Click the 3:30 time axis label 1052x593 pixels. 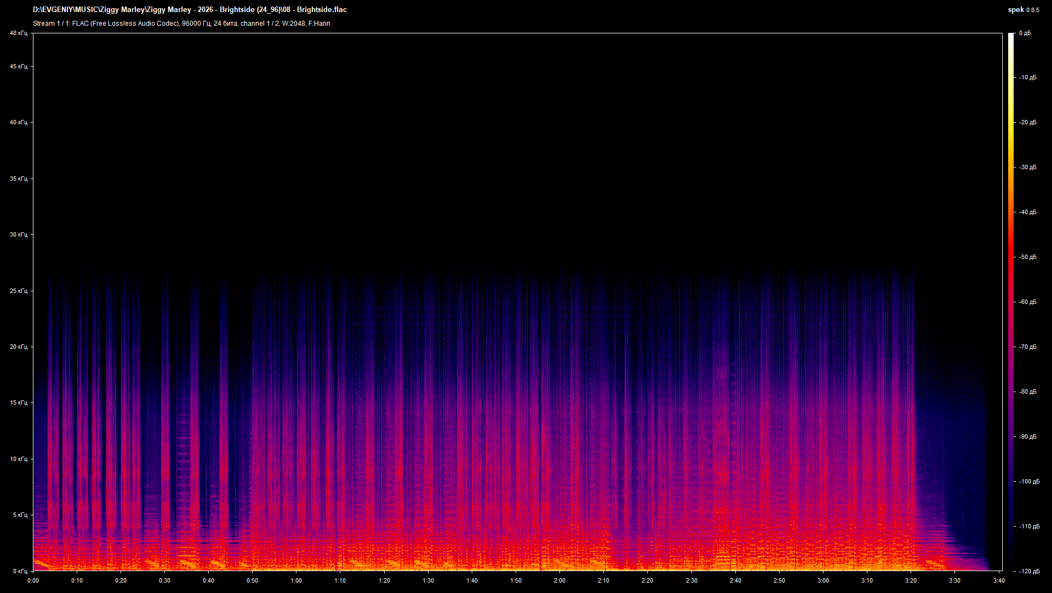[954, 581]
